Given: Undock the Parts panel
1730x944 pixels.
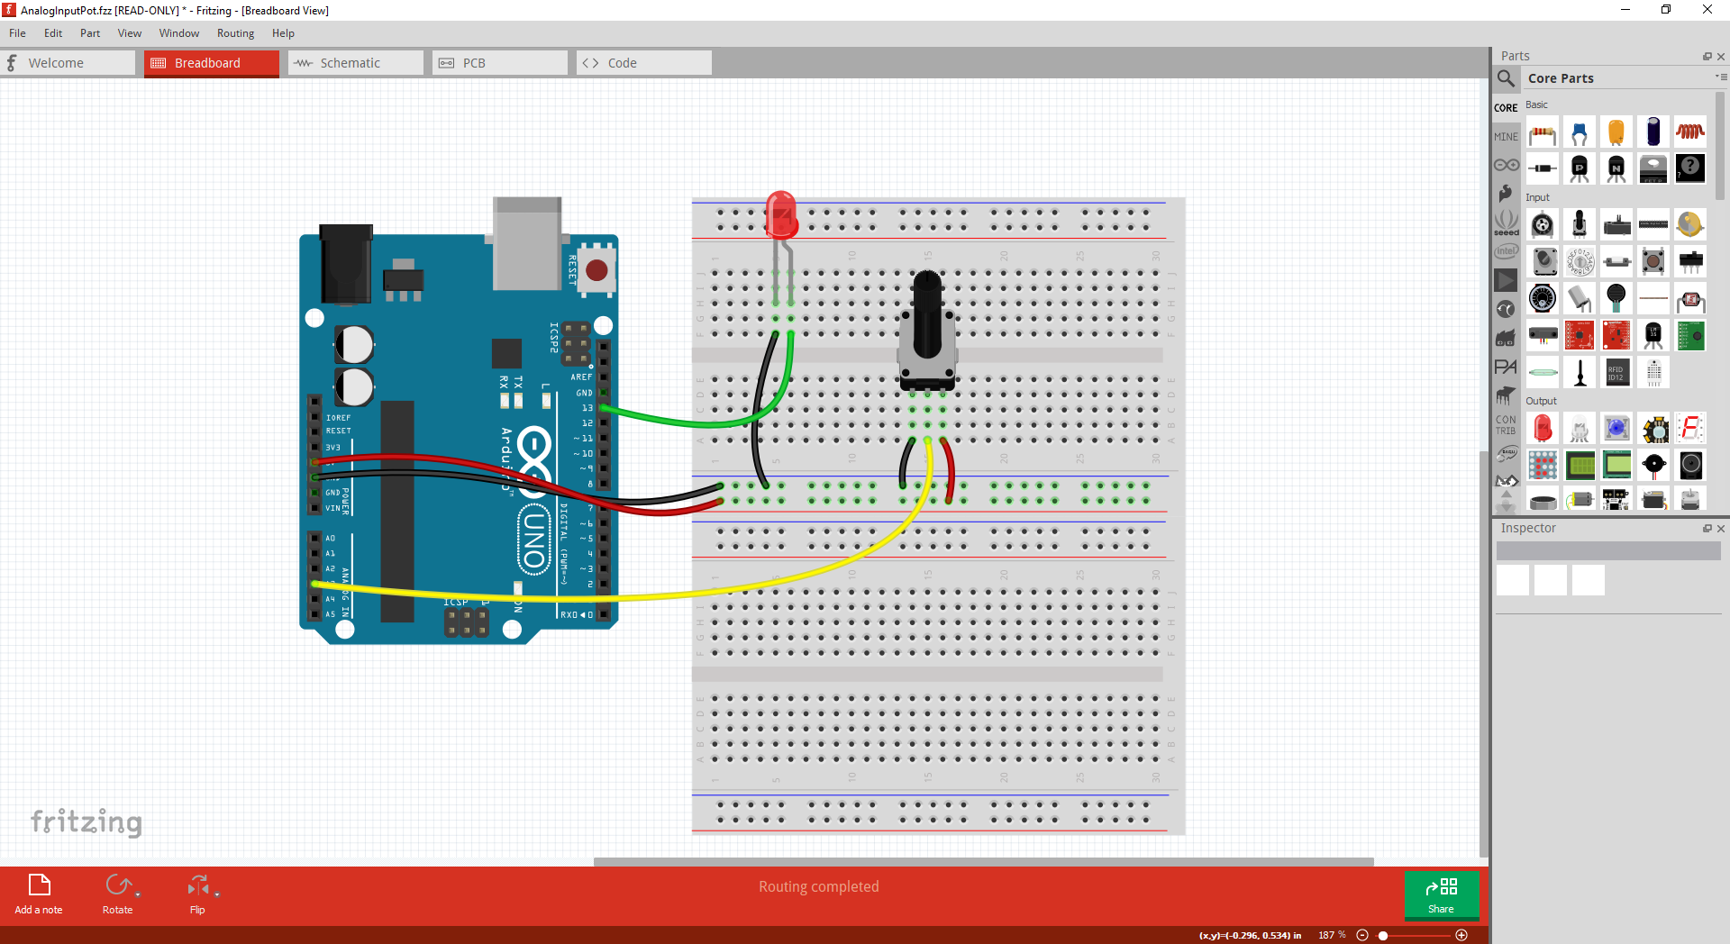Looking at the screenshot, I should [1707, 56].
